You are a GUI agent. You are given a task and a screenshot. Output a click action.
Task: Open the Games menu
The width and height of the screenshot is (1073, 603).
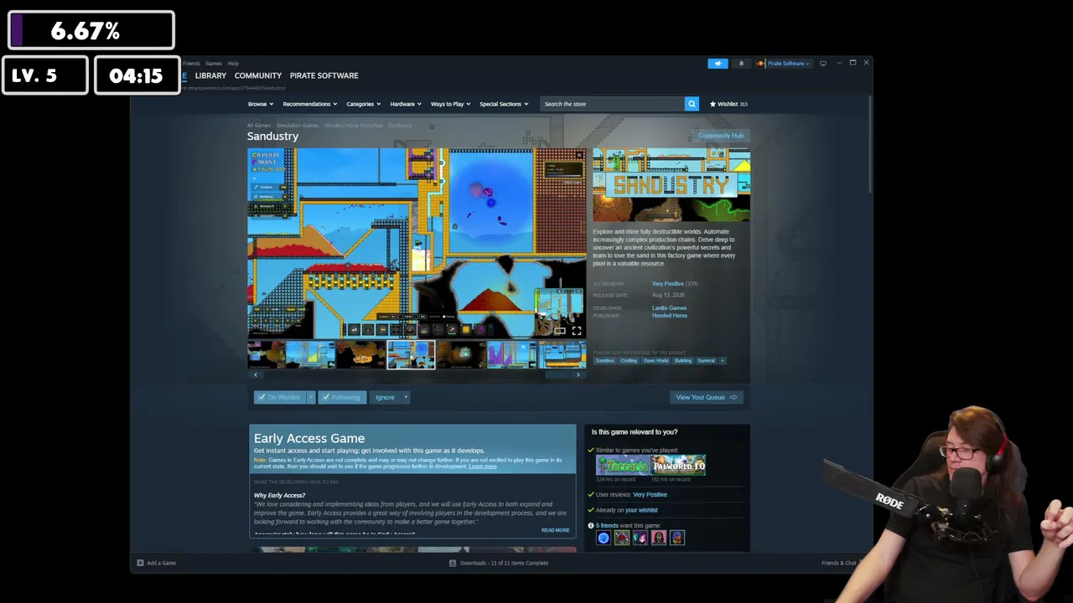pos(214,64)
